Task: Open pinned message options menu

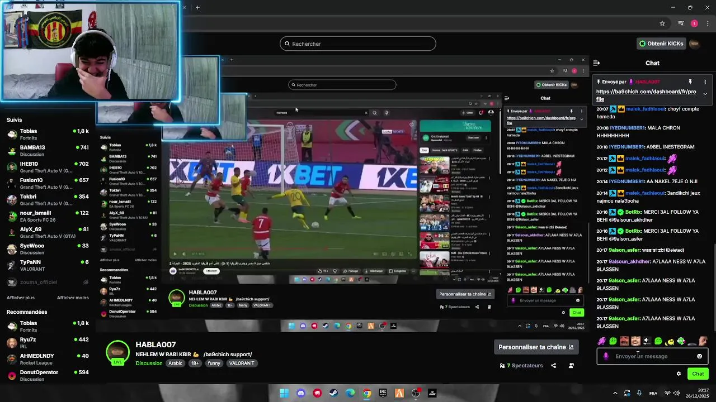Action: 705,82
